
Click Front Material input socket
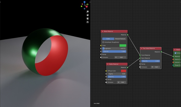(140, 55)
